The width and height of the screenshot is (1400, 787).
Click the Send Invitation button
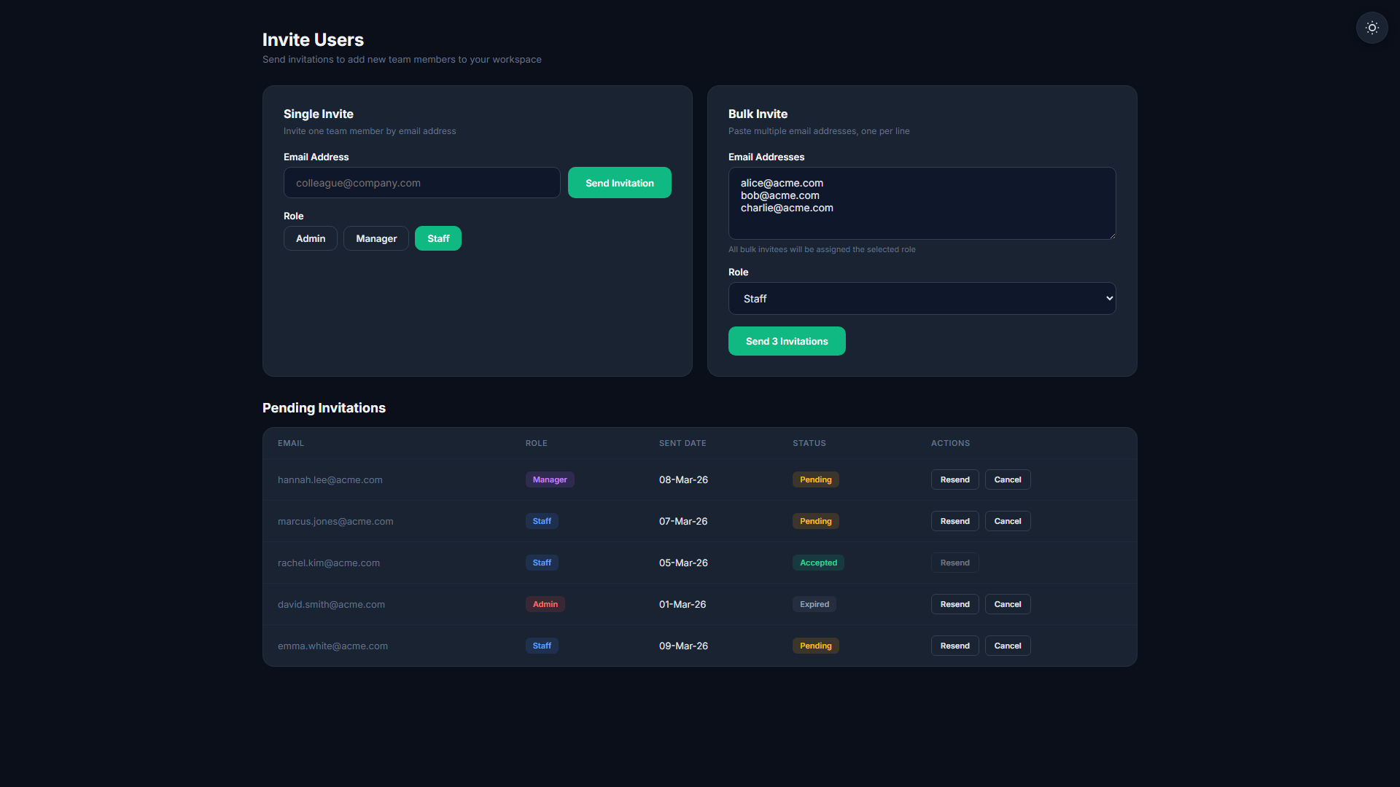620,183
